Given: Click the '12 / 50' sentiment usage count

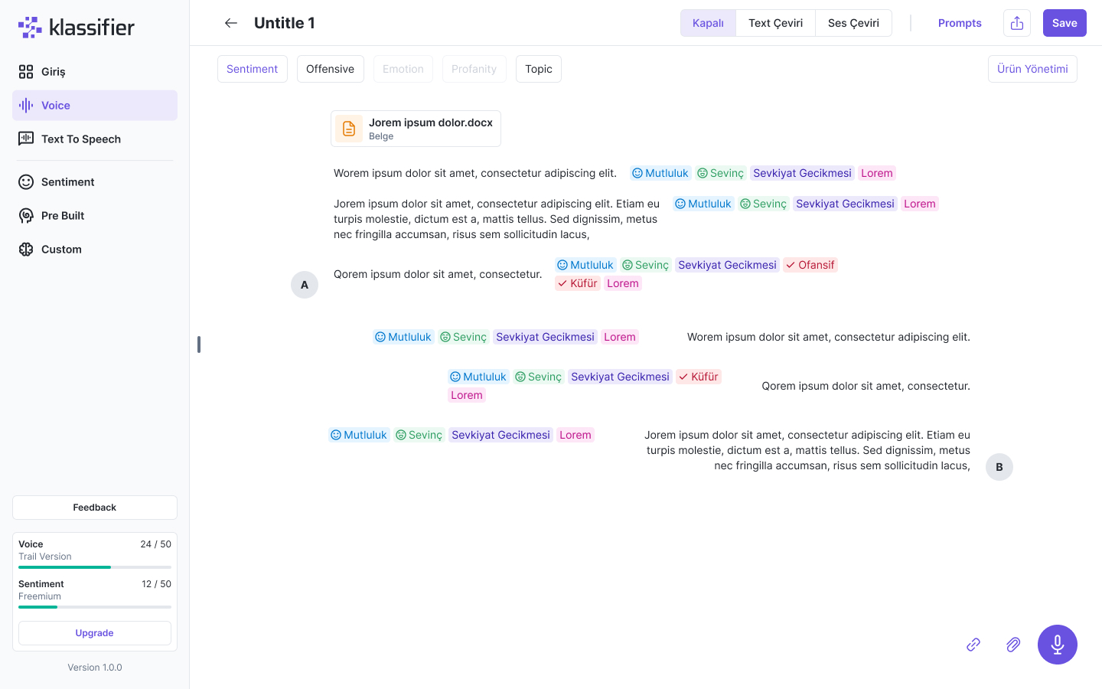Looking at the screenshot, I should [x=156, y=584].
